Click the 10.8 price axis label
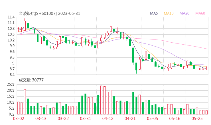Viewport: 211px width, 125px height. coord(11,29)
